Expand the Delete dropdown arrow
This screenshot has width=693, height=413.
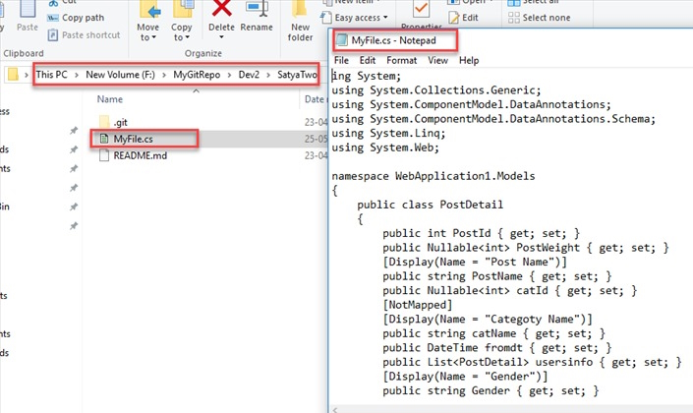tap(221, 37)
